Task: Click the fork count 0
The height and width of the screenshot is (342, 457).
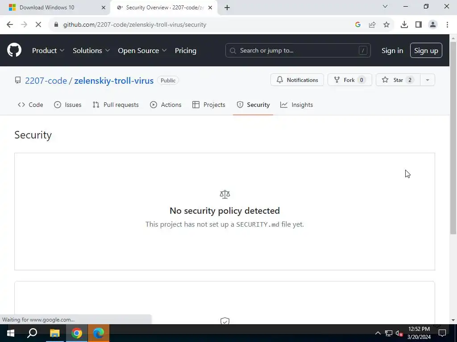Action: pyautogui.click(x=361, y=80)
